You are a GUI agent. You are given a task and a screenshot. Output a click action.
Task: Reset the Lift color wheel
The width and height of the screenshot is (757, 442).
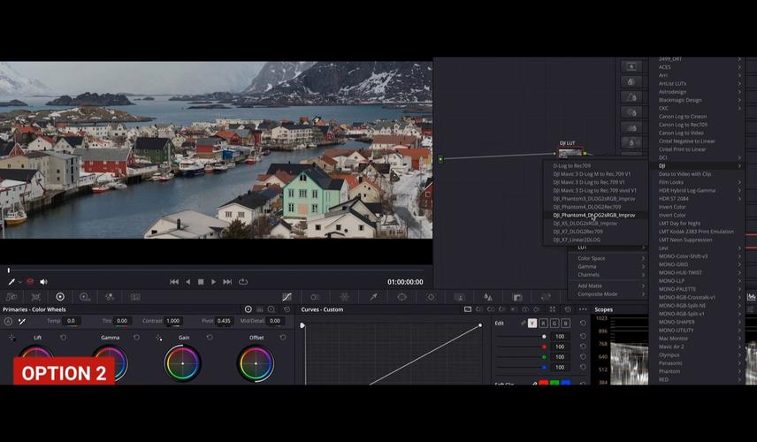64,338
